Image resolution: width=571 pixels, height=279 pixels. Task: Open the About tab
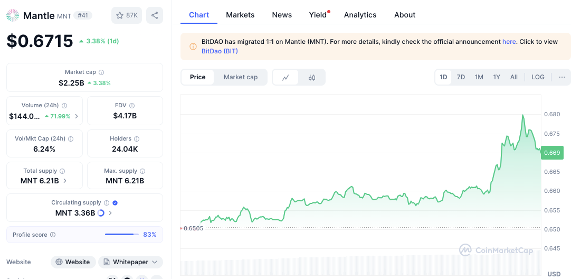(405, 15)
